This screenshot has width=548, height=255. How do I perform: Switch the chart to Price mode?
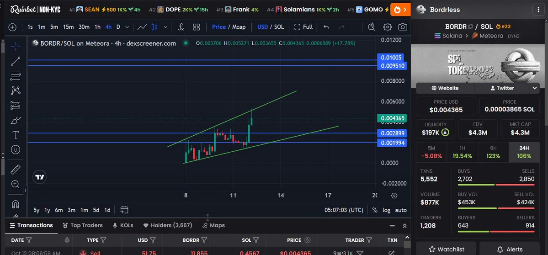pyautogui.click(x=219, y=27)
